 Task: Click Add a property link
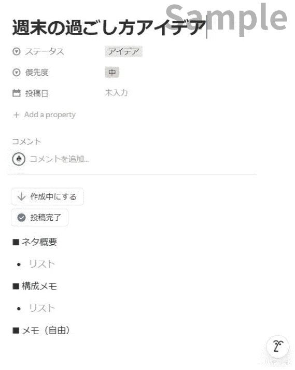click(50, 115)
